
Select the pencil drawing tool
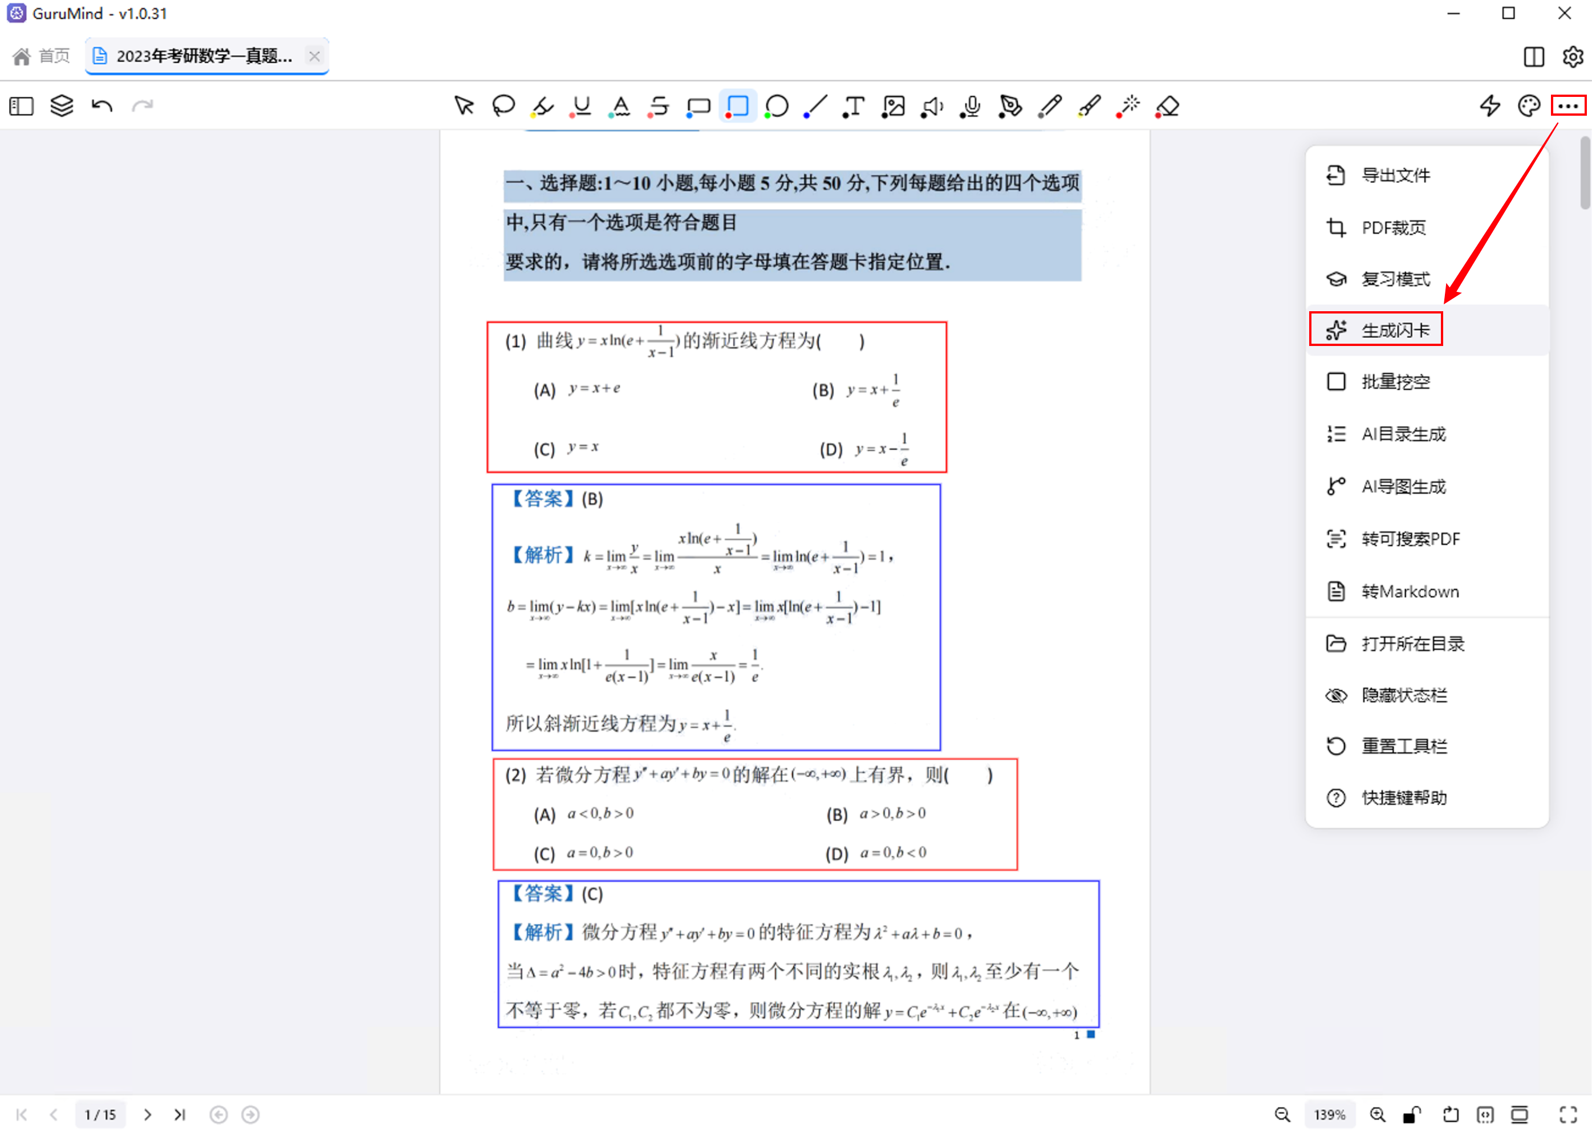1050,106
